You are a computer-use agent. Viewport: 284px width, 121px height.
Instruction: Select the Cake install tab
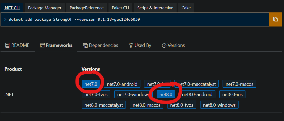186,8
